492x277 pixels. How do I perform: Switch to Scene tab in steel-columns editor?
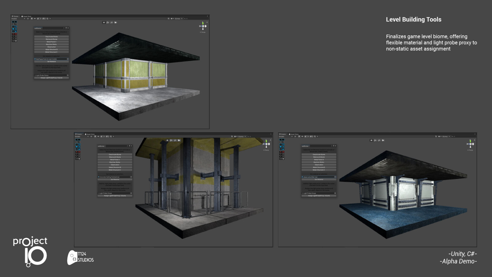79,134
